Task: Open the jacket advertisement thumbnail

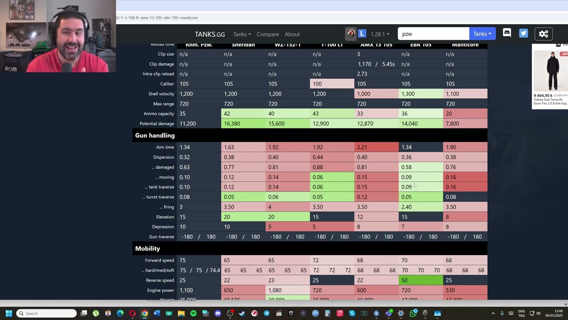Action: pos(550,71)
